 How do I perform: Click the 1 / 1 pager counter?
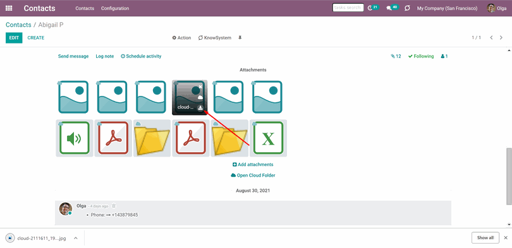[477, 38]
